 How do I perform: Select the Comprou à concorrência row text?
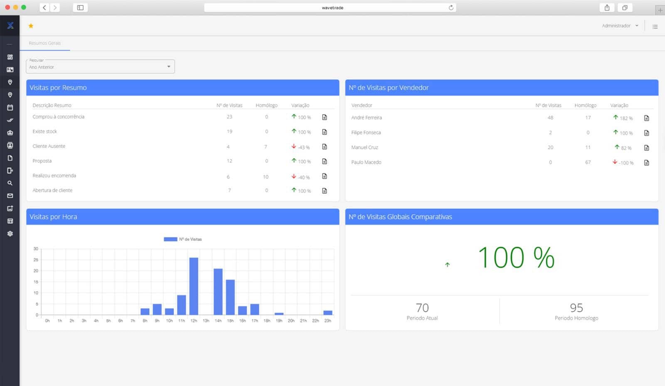coord(58,117)
